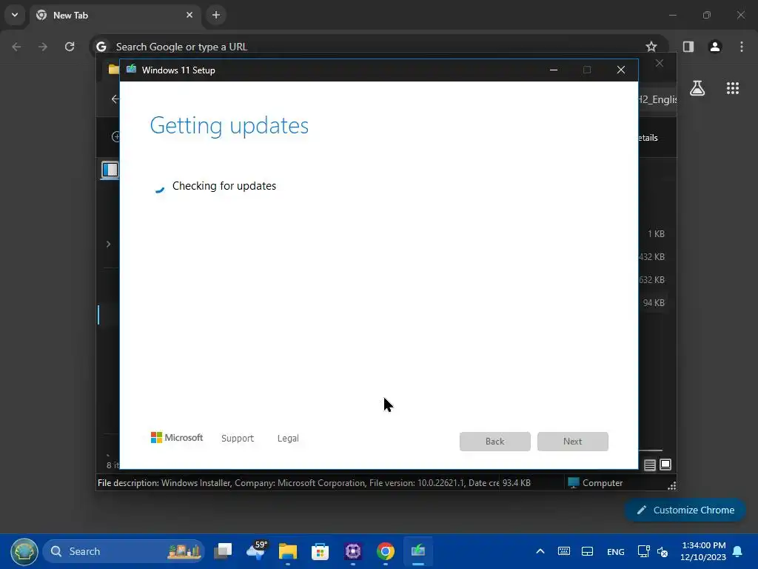Minimize the Windows 11 Setup window
The height and width of the screenshot is (569, 758).
554,70
